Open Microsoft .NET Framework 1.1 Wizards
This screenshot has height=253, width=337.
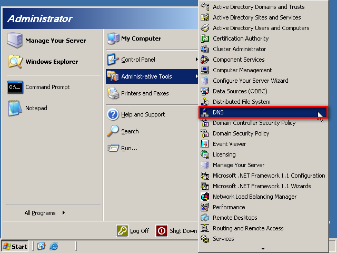[x=263, y=186]
